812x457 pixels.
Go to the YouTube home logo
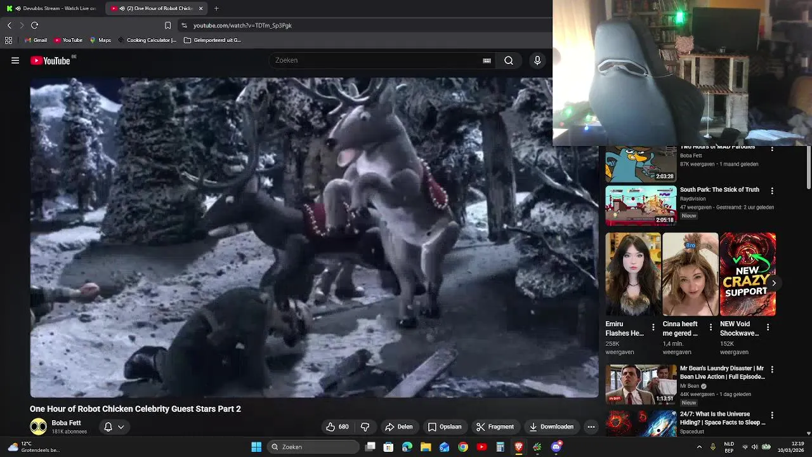pyautogui.click(x=50, y=60)
